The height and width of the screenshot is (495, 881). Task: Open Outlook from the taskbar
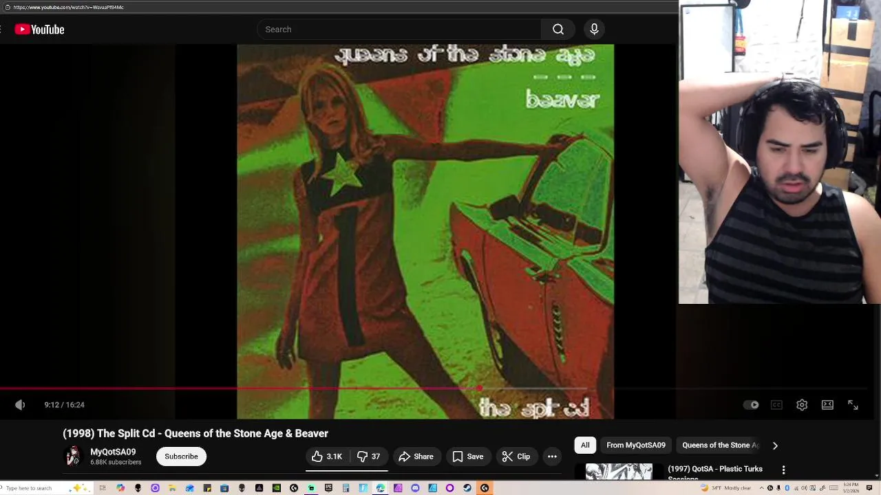(x=190, y=488)
